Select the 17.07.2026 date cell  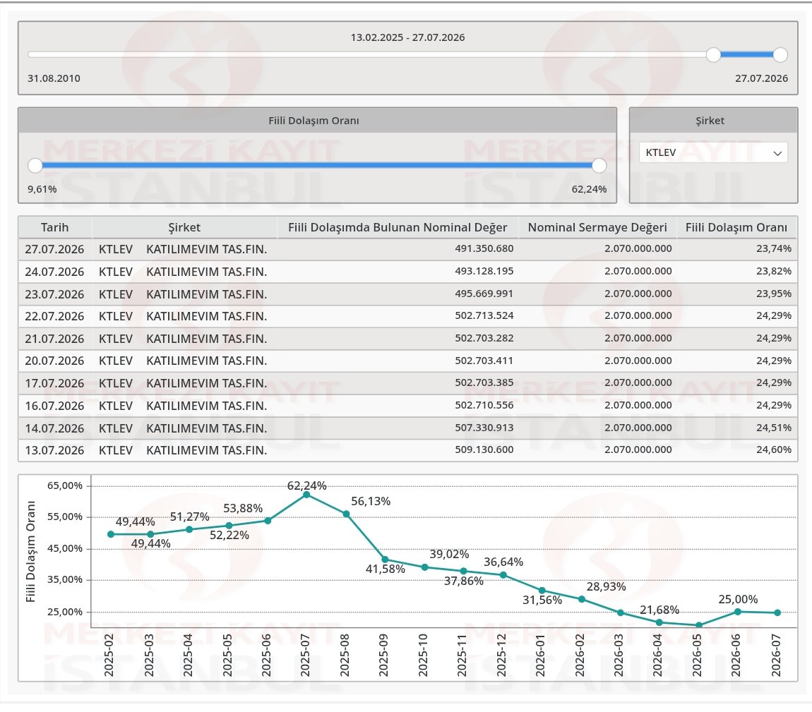point(54,383)
